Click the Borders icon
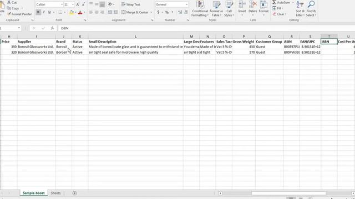 (60, 12)
